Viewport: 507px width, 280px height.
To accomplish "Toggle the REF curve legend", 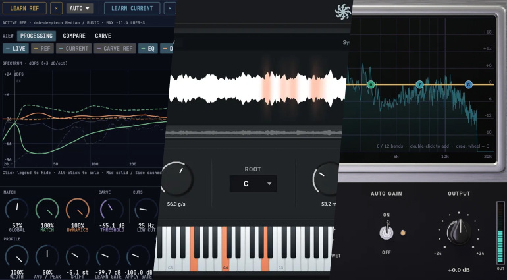I will tap(42, 49).
